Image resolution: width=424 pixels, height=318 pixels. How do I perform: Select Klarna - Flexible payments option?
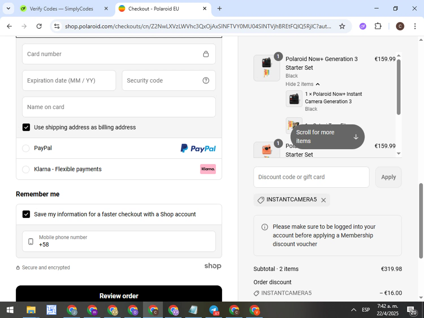tap(26, 169)
